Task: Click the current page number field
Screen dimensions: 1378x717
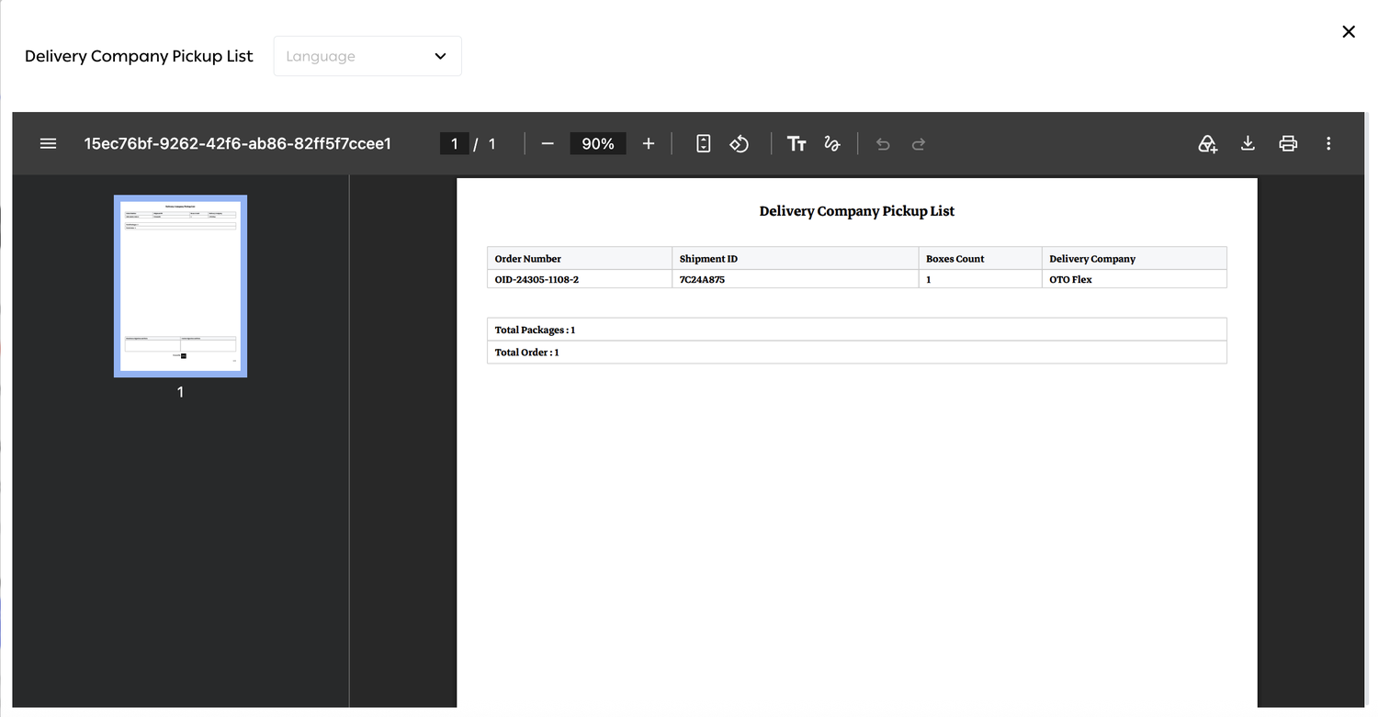Action: 455,143
